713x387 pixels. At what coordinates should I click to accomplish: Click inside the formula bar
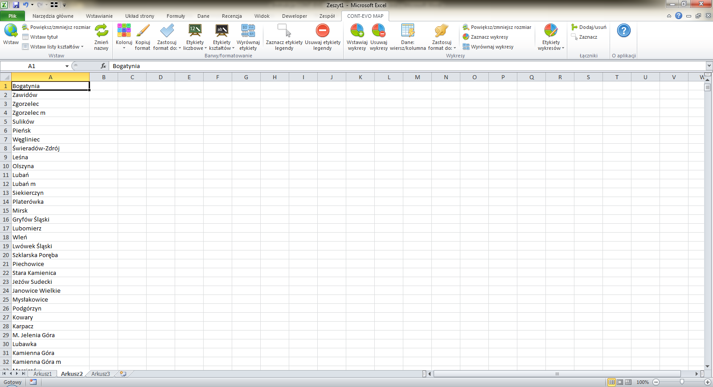point(407,66)
